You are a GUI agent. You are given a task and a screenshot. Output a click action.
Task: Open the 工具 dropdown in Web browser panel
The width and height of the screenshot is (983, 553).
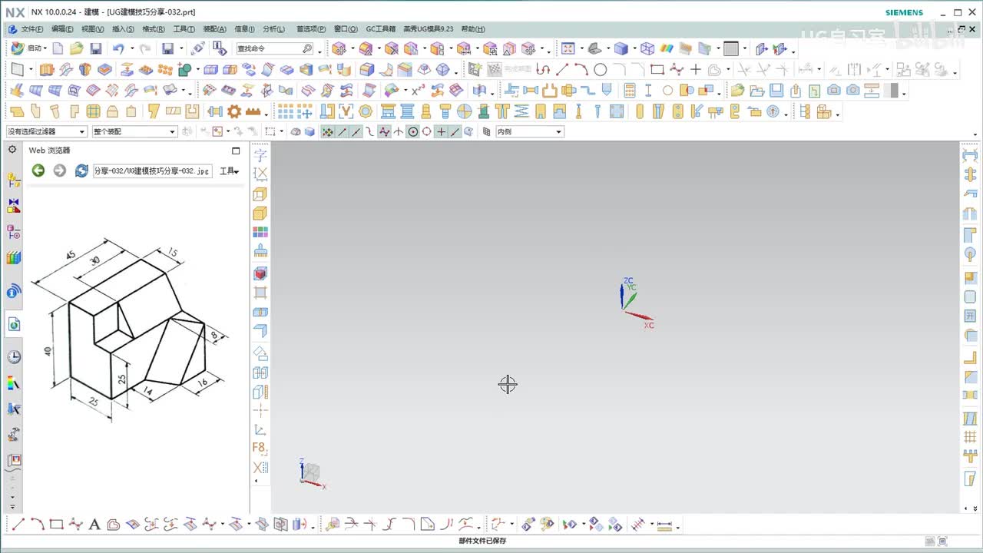(x=229, y=171)
